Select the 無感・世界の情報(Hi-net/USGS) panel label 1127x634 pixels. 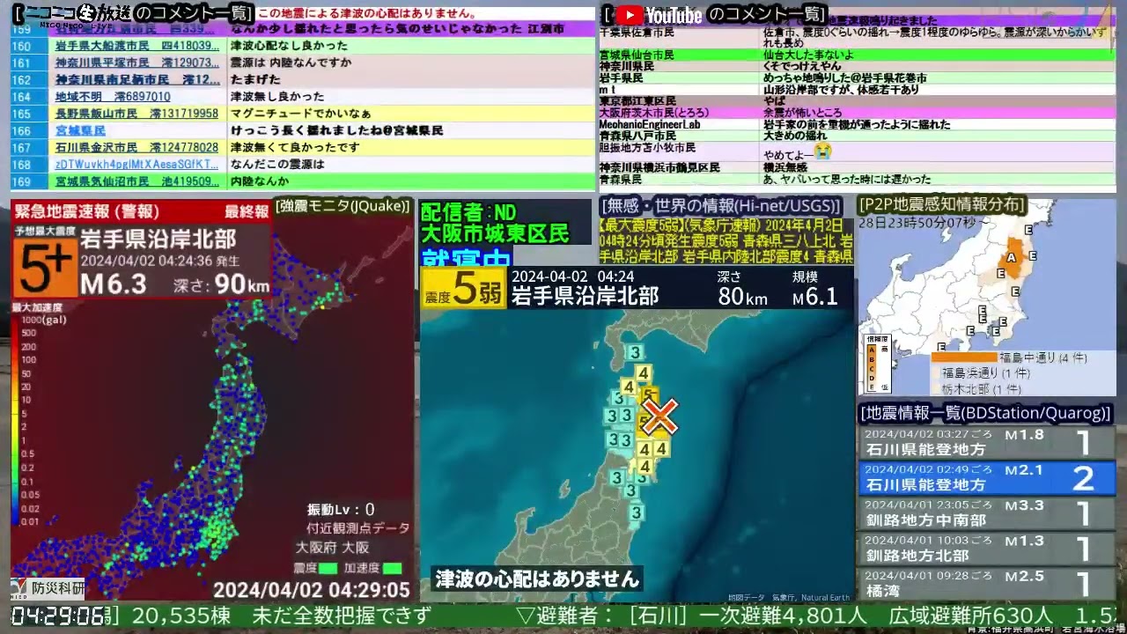click(720, 206)
